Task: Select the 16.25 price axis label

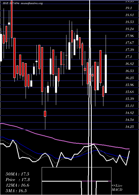Action: 130,78
